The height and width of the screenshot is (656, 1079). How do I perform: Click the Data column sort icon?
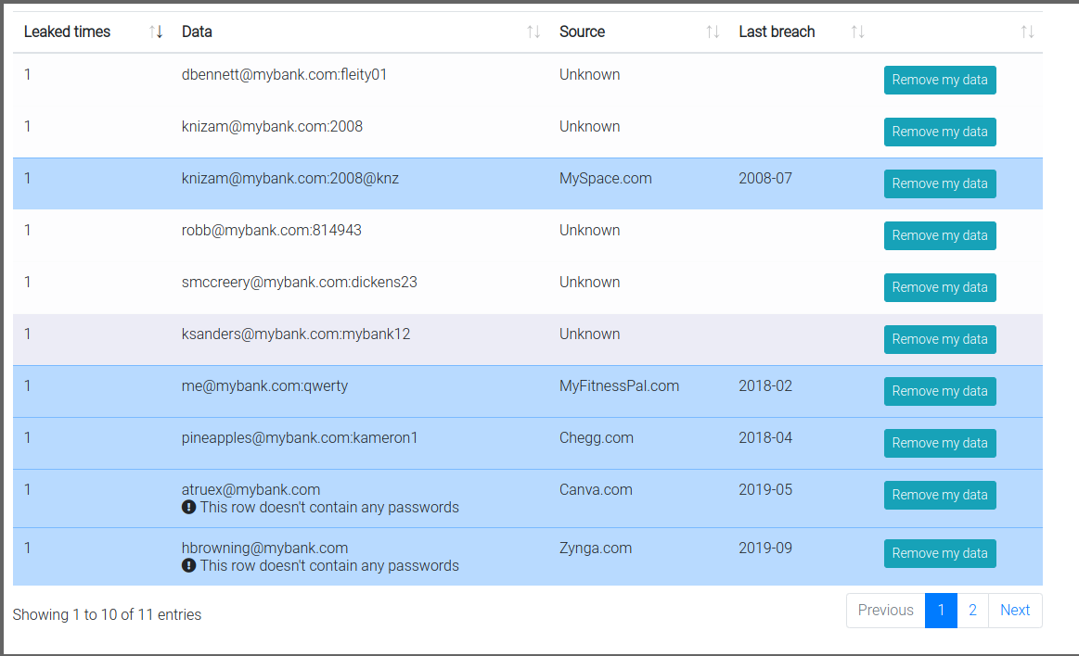click(533, 32)
